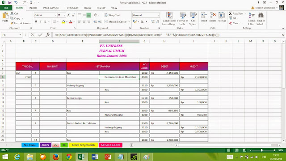Screen dimensions: 286x161
Task: Align text to the left
Action: 80,22
